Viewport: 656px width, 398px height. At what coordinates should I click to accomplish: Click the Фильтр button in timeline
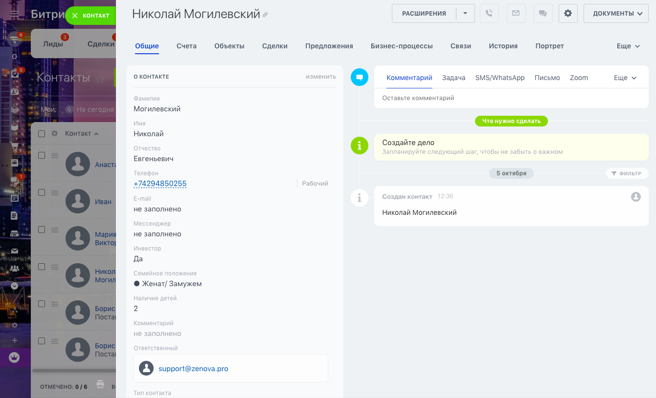point(627,173)
